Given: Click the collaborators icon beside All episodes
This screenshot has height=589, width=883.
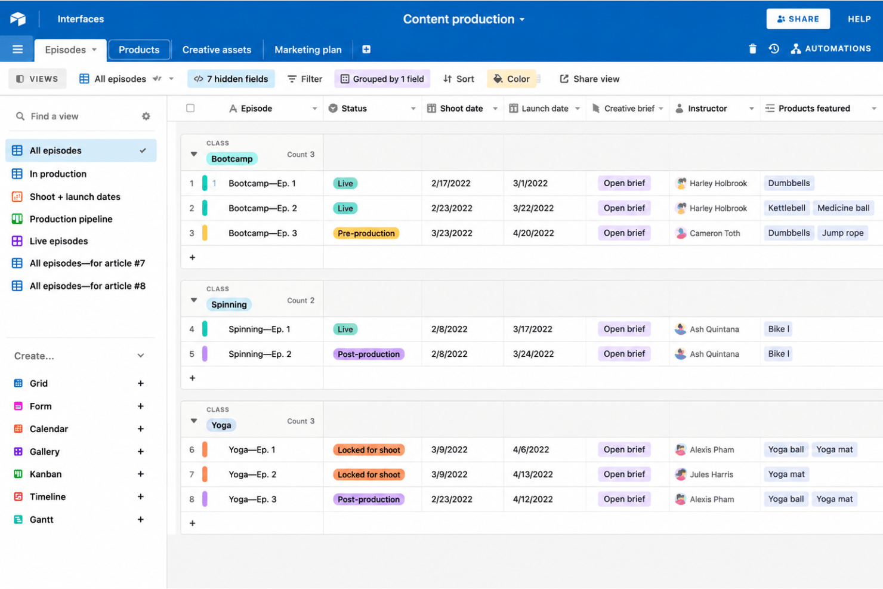Looking at the screenshot, I should [157, 79].
